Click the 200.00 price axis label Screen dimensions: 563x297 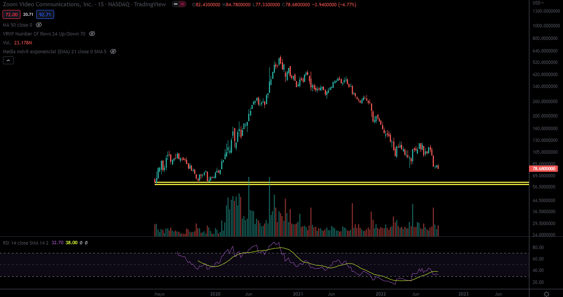(545, 116)
